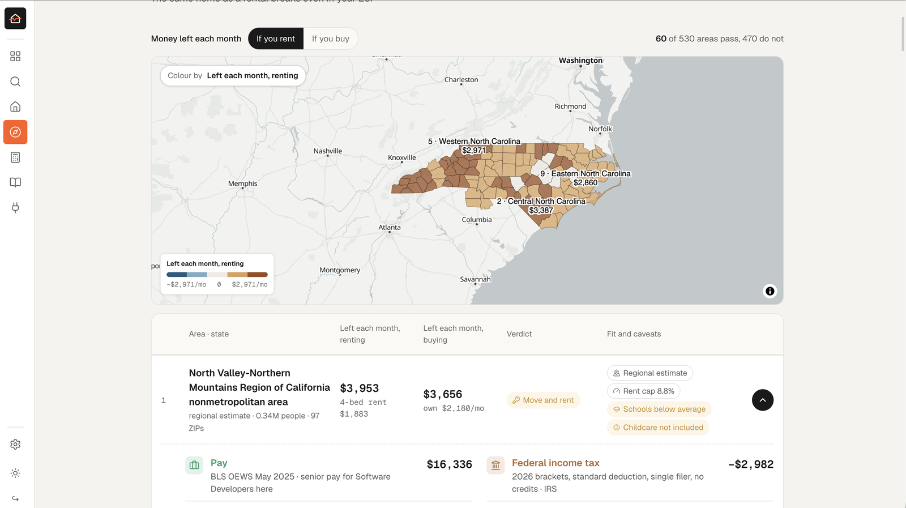Sort by 'Area · state' column header
This screenshot has width=906, height=508.
(x=209, y=334)
